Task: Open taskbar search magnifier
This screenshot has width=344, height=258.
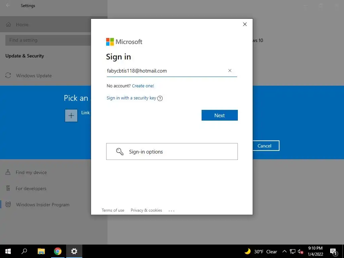Action: (24, 251)
